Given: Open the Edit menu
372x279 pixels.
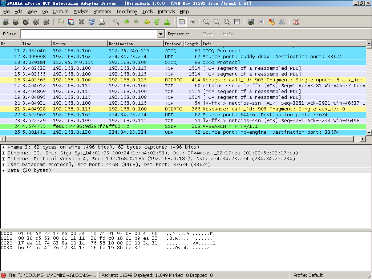Looking at the screenshot, I should pos(18,11).
